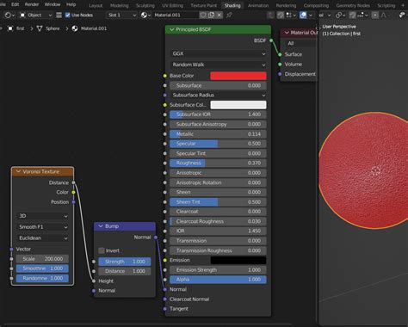Click the white Subsurface Color swatch
The image size is (408, 327).
(x=238, y=105)
